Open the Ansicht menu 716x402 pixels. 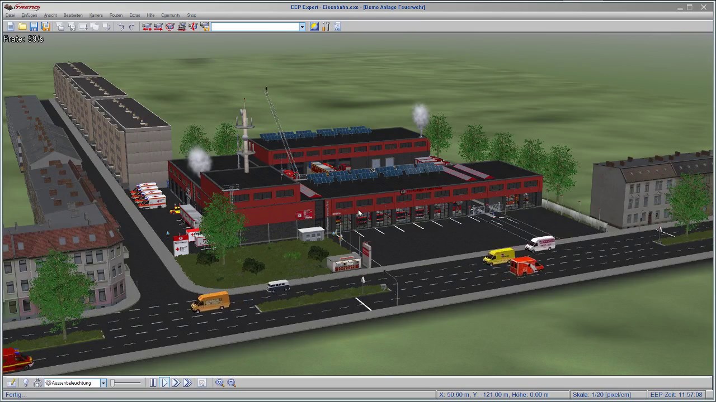(x=50, y=15)
